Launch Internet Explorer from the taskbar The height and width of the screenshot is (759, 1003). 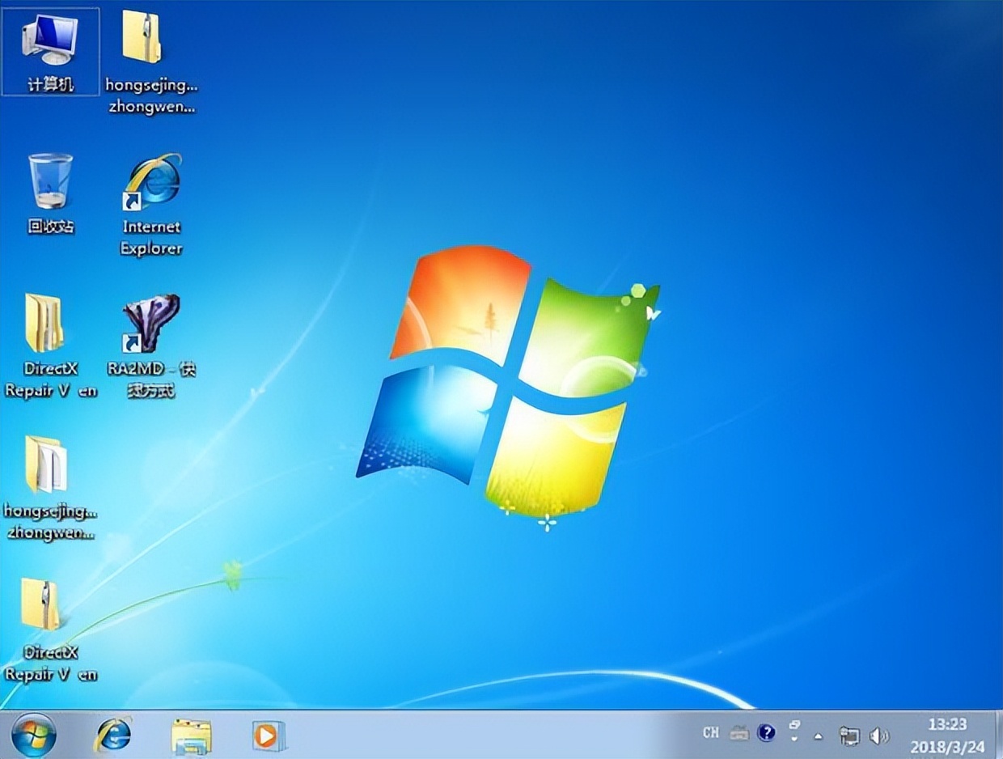point(113,736)
